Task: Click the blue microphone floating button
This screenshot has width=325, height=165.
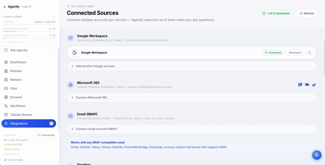Action: click(317, 155)
